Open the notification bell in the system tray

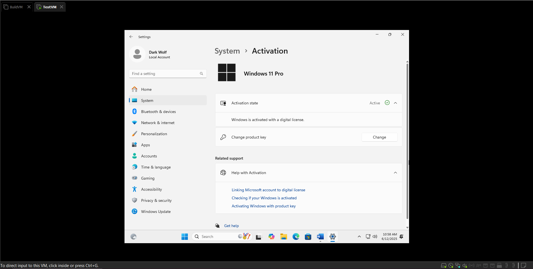tap(402, 237)
